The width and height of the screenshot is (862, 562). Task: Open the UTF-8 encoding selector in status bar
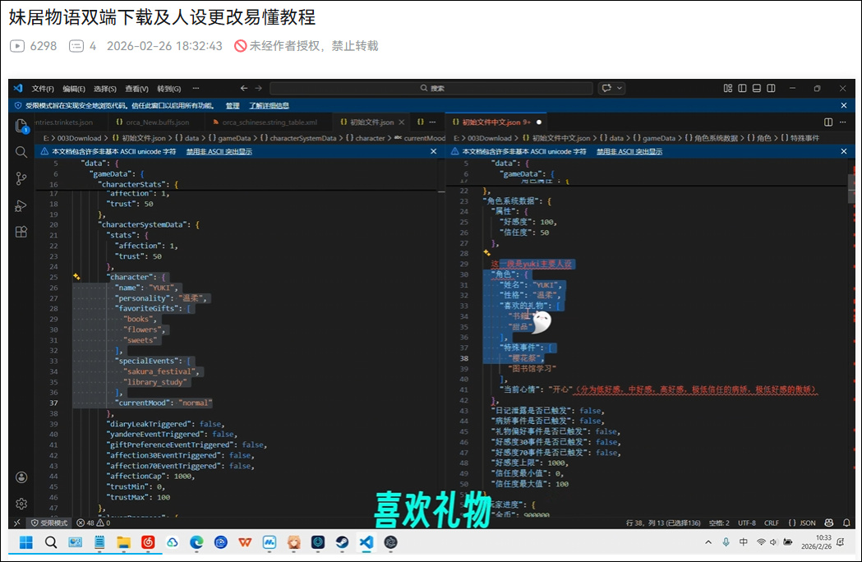point(747,523)
